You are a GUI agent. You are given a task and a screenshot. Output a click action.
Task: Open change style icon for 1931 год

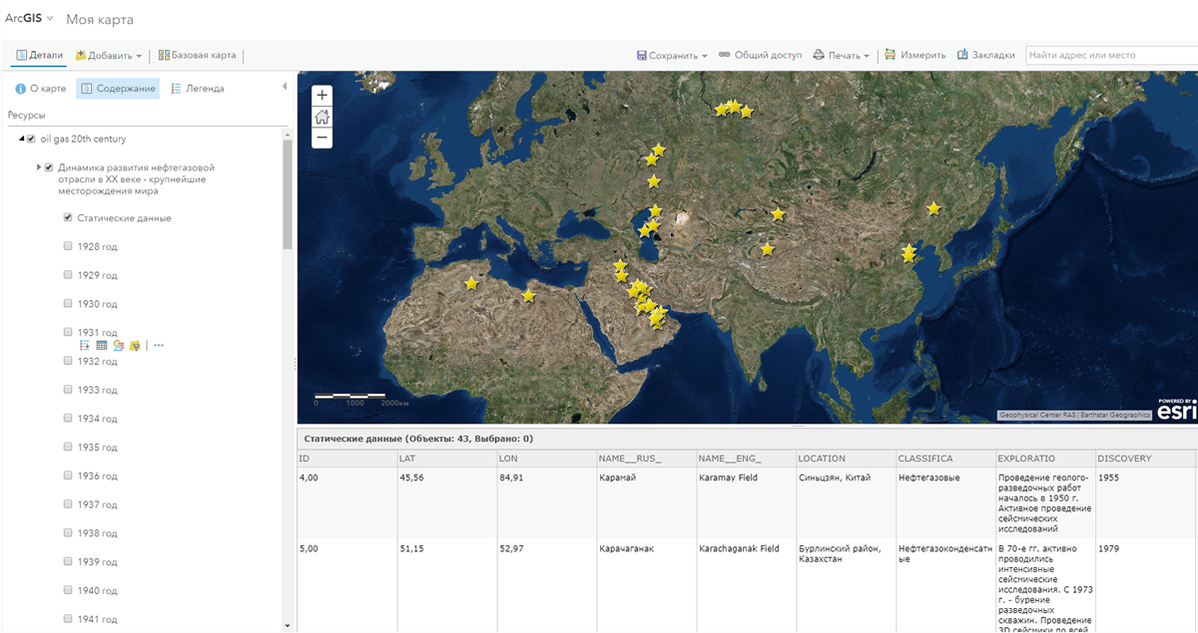[x=118, y=346]
